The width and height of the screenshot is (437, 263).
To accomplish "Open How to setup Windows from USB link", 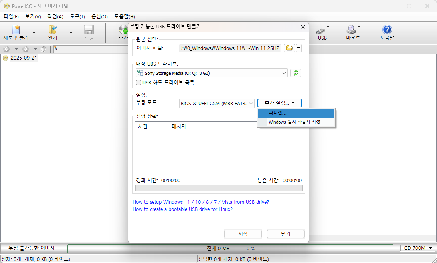I will coord(201,202).
